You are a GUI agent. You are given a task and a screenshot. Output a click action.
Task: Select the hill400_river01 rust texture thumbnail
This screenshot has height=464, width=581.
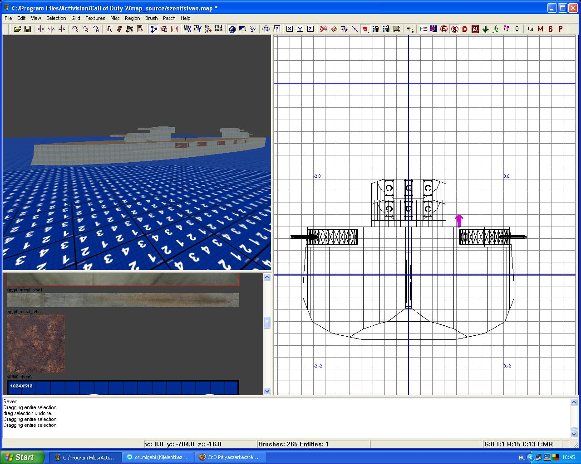click(x=36, y=343)
